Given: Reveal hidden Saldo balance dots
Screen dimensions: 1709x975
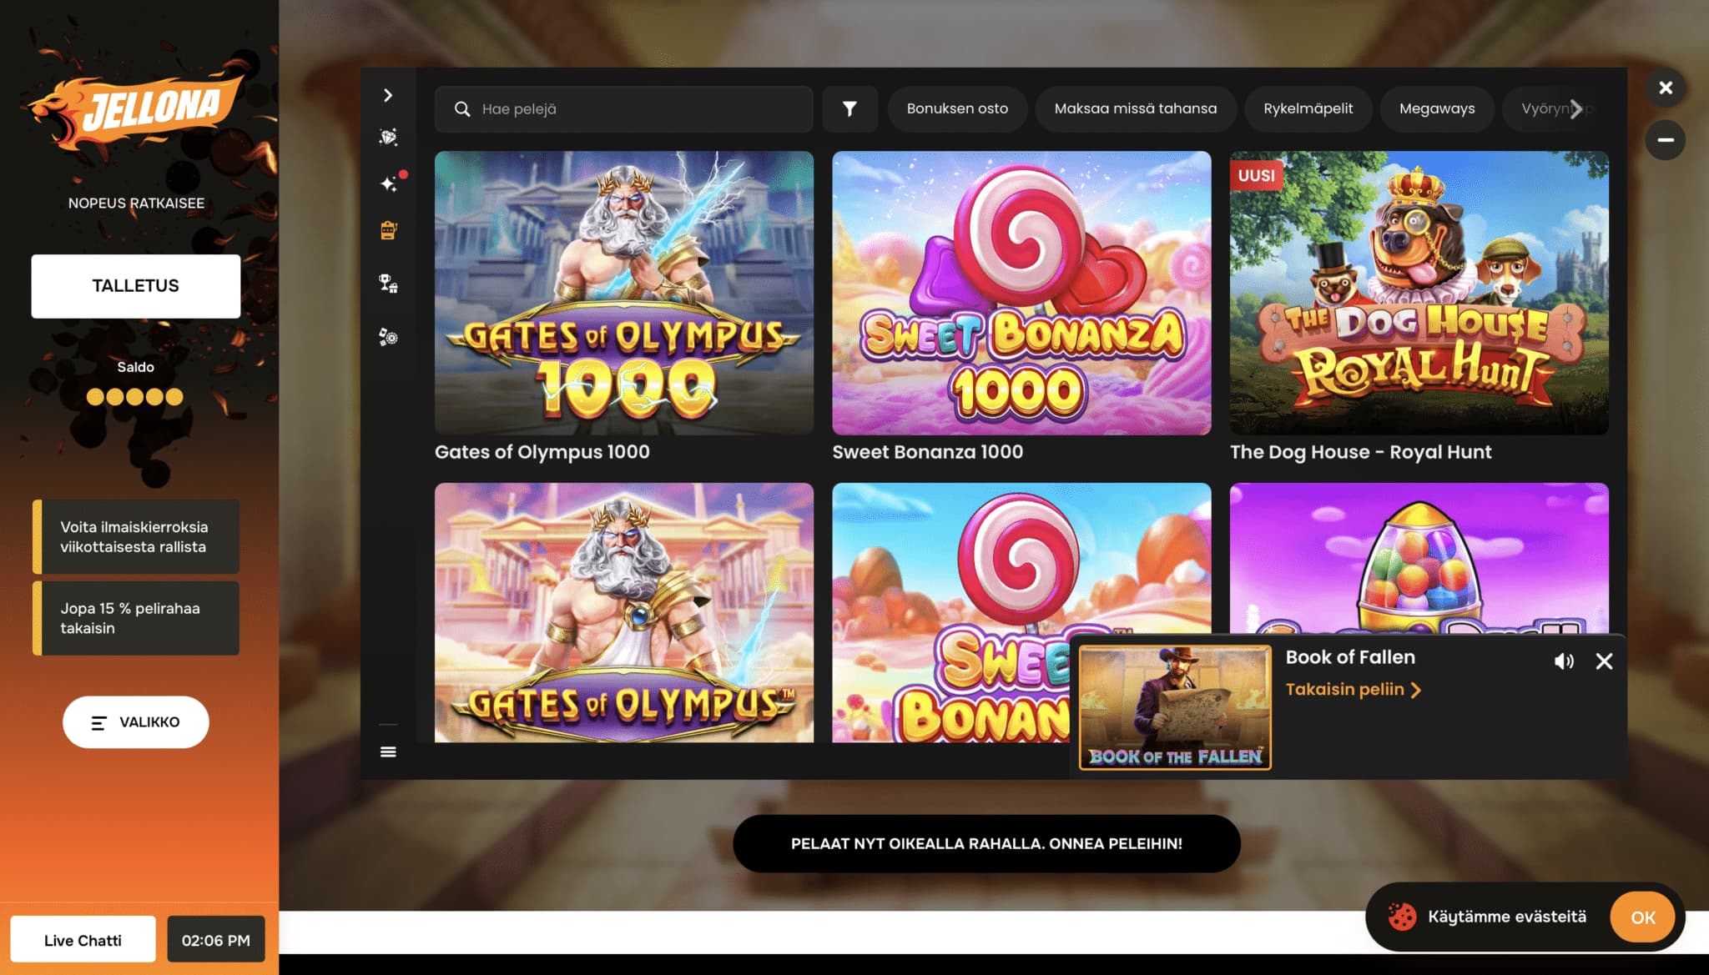Looking at the screenshot, I should 134,397.
